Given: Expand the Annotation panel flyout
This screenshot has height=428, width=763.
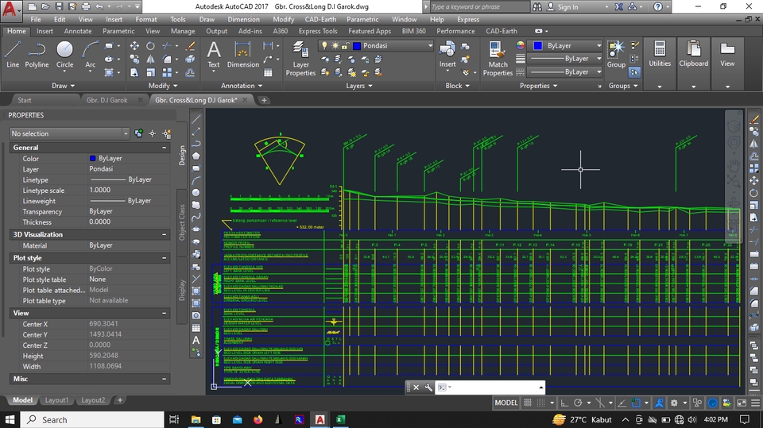Looking at the screenshot, I should [242, 86].
